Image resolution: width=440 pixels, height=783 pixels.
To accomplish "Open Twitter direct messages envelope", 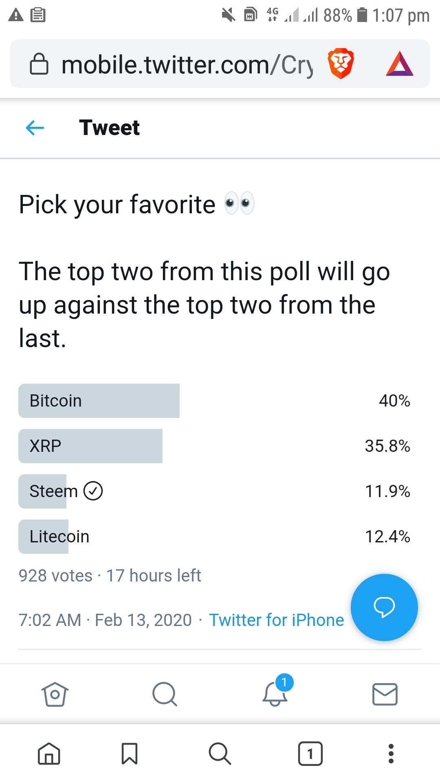I will 385,694.
